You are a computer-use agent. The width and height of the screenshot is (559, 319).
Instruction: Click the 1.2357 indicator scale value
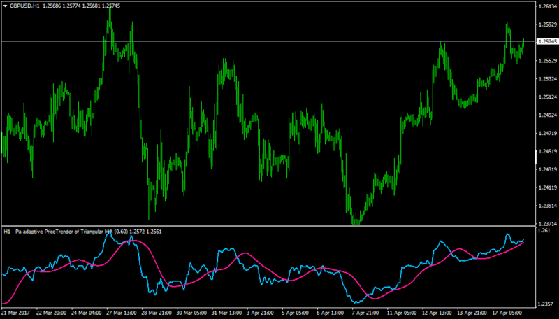pyautogui.click(x=546, y=304)
